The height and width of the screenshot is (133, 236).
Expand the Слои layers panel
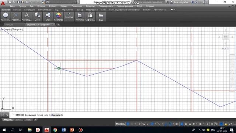click(37, 17)
